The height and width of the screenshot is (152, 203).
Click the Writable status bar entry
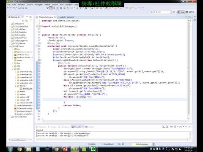92,144
